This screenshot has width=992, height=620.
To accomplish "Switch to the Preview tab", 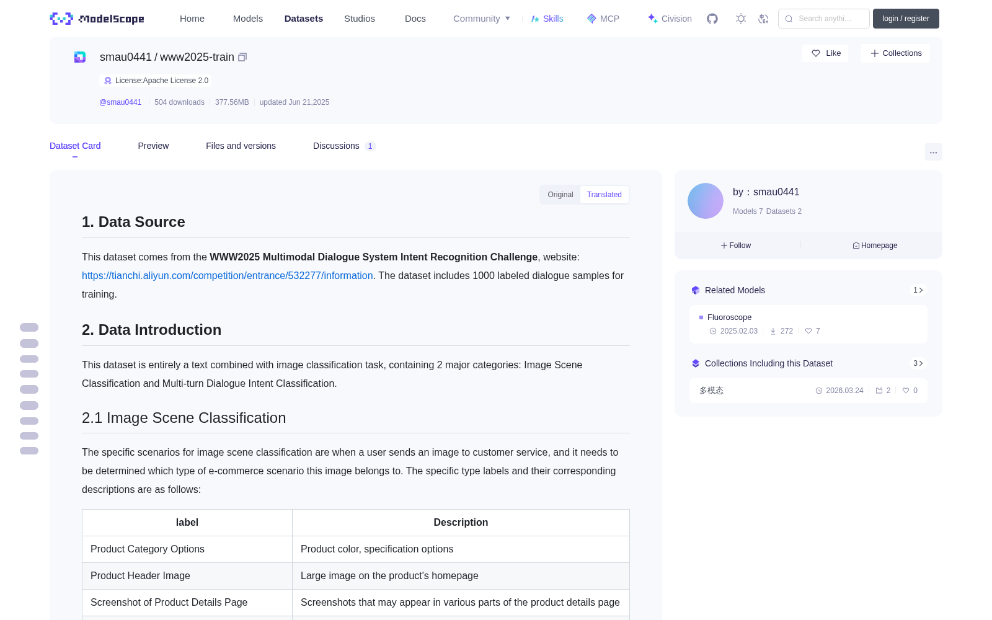I will coord(153,146).
